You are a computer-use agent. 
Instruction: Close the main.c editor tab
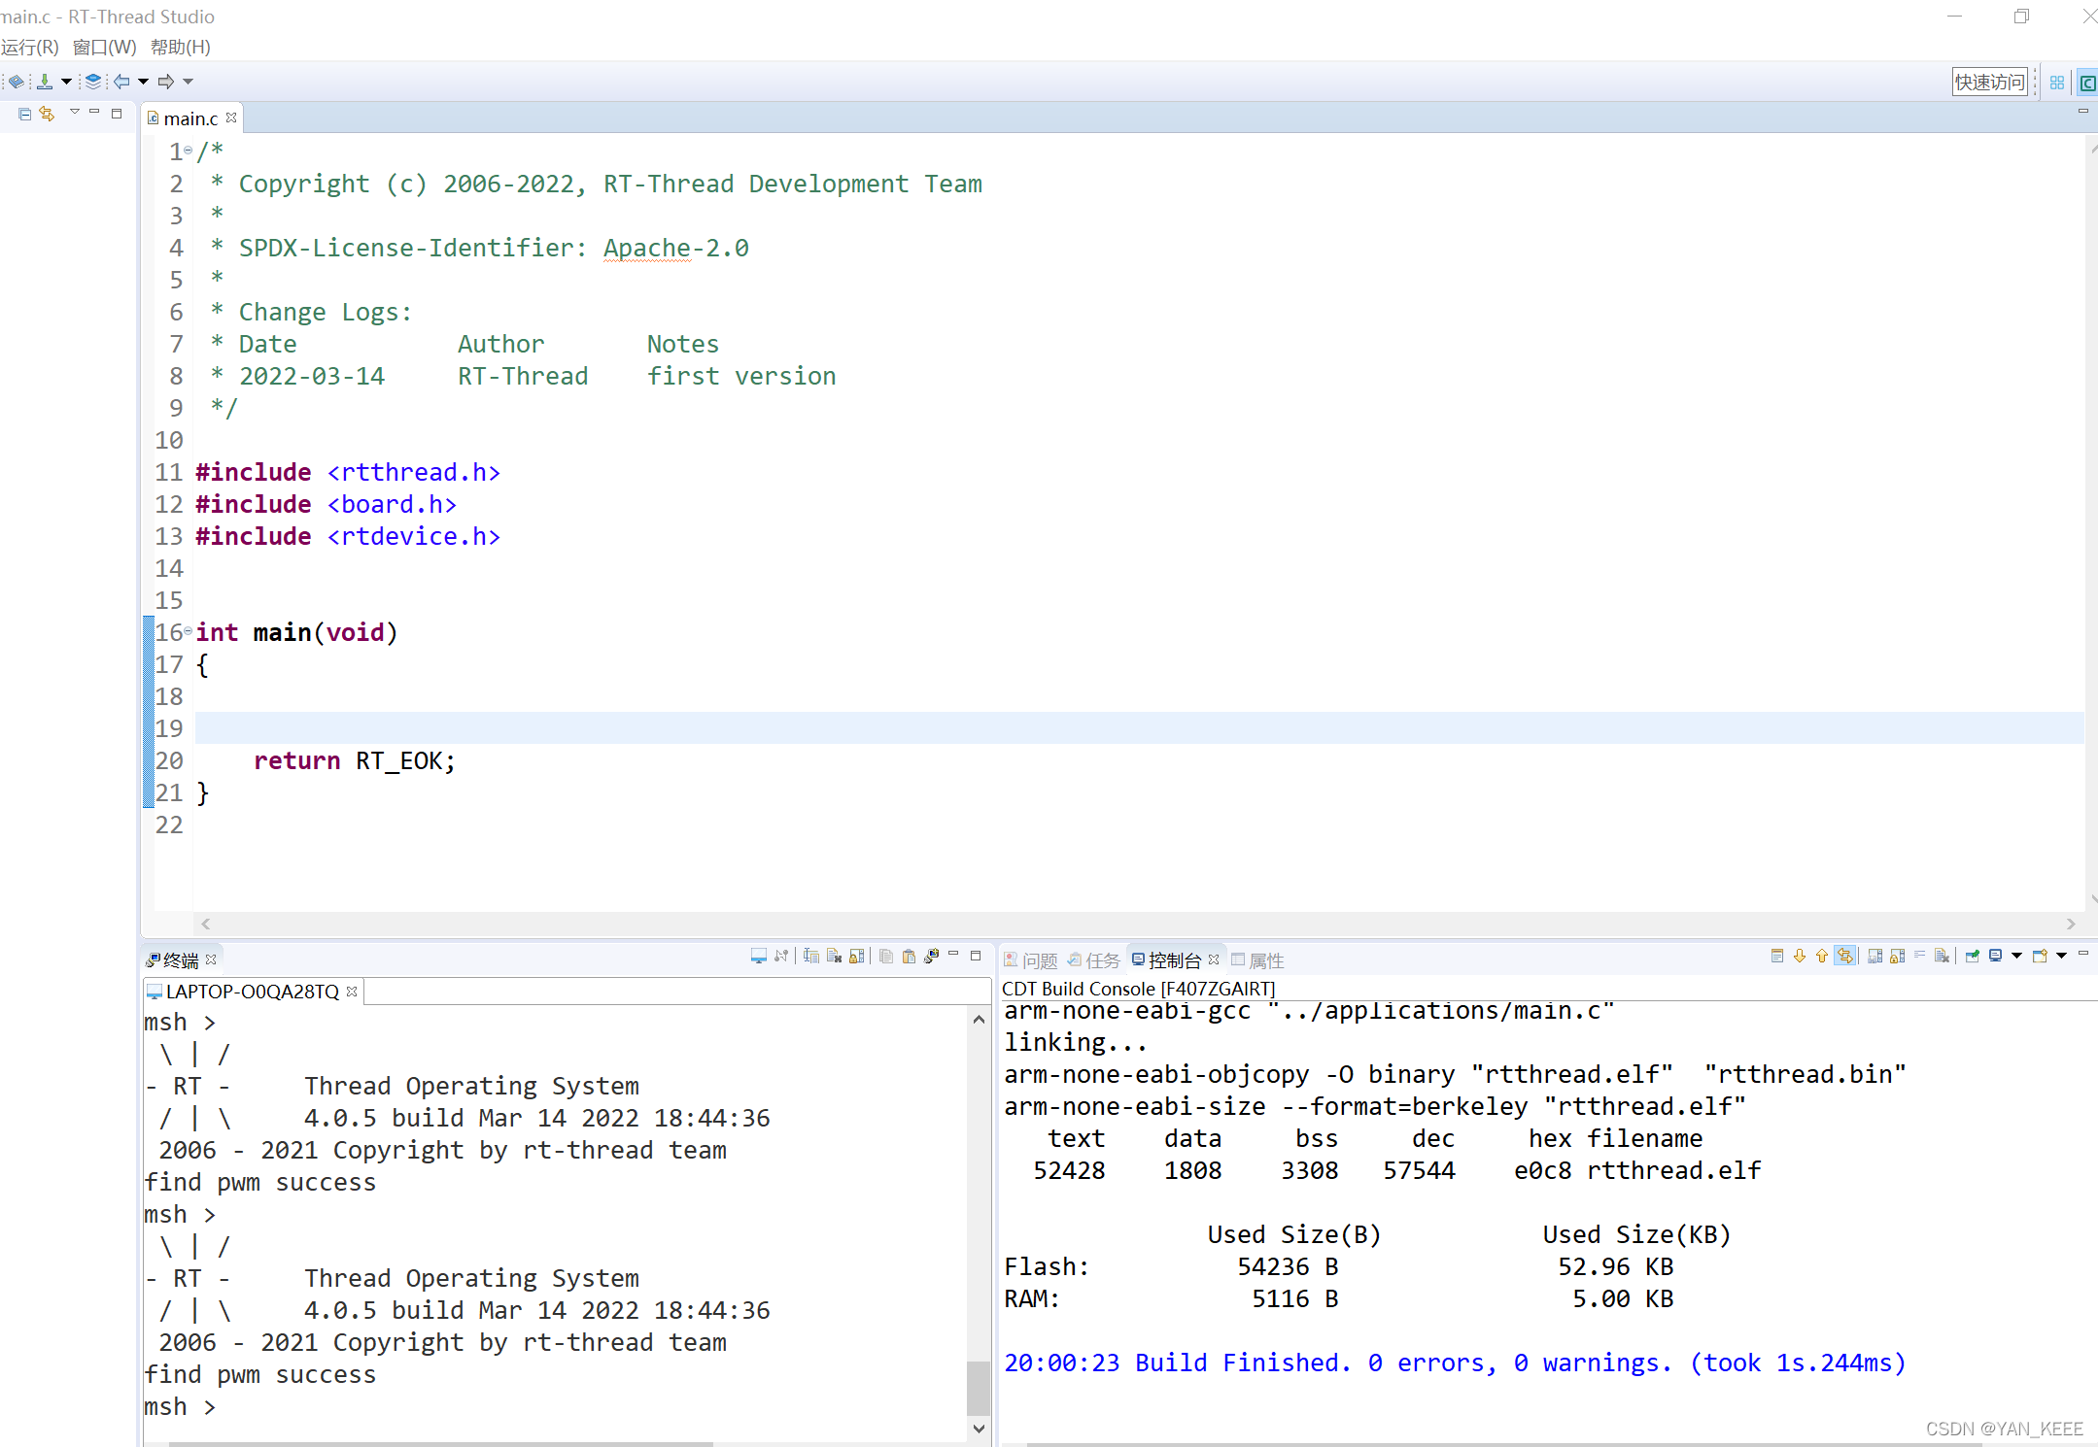[231, 118]
